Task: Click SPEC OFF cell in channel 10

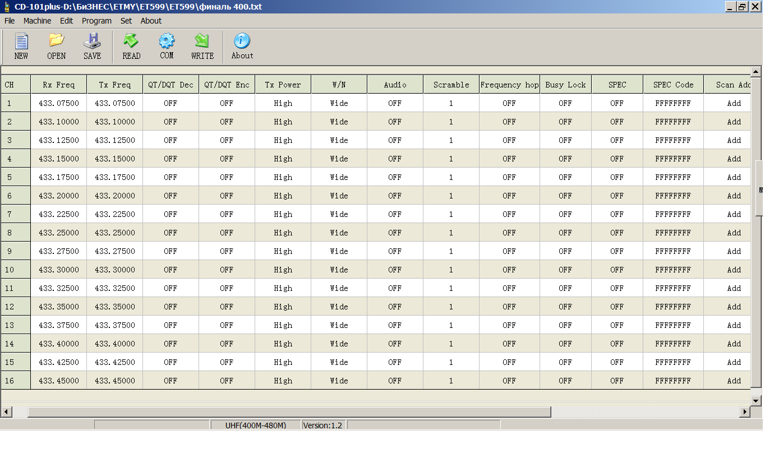Action: point(617,270)
